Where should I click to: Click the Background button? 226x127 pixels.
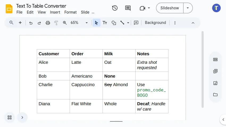(155, 23)
